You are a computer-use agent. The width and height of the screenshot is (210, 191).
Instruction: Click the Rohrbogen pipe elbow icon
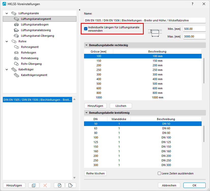[x=16, y=53]
